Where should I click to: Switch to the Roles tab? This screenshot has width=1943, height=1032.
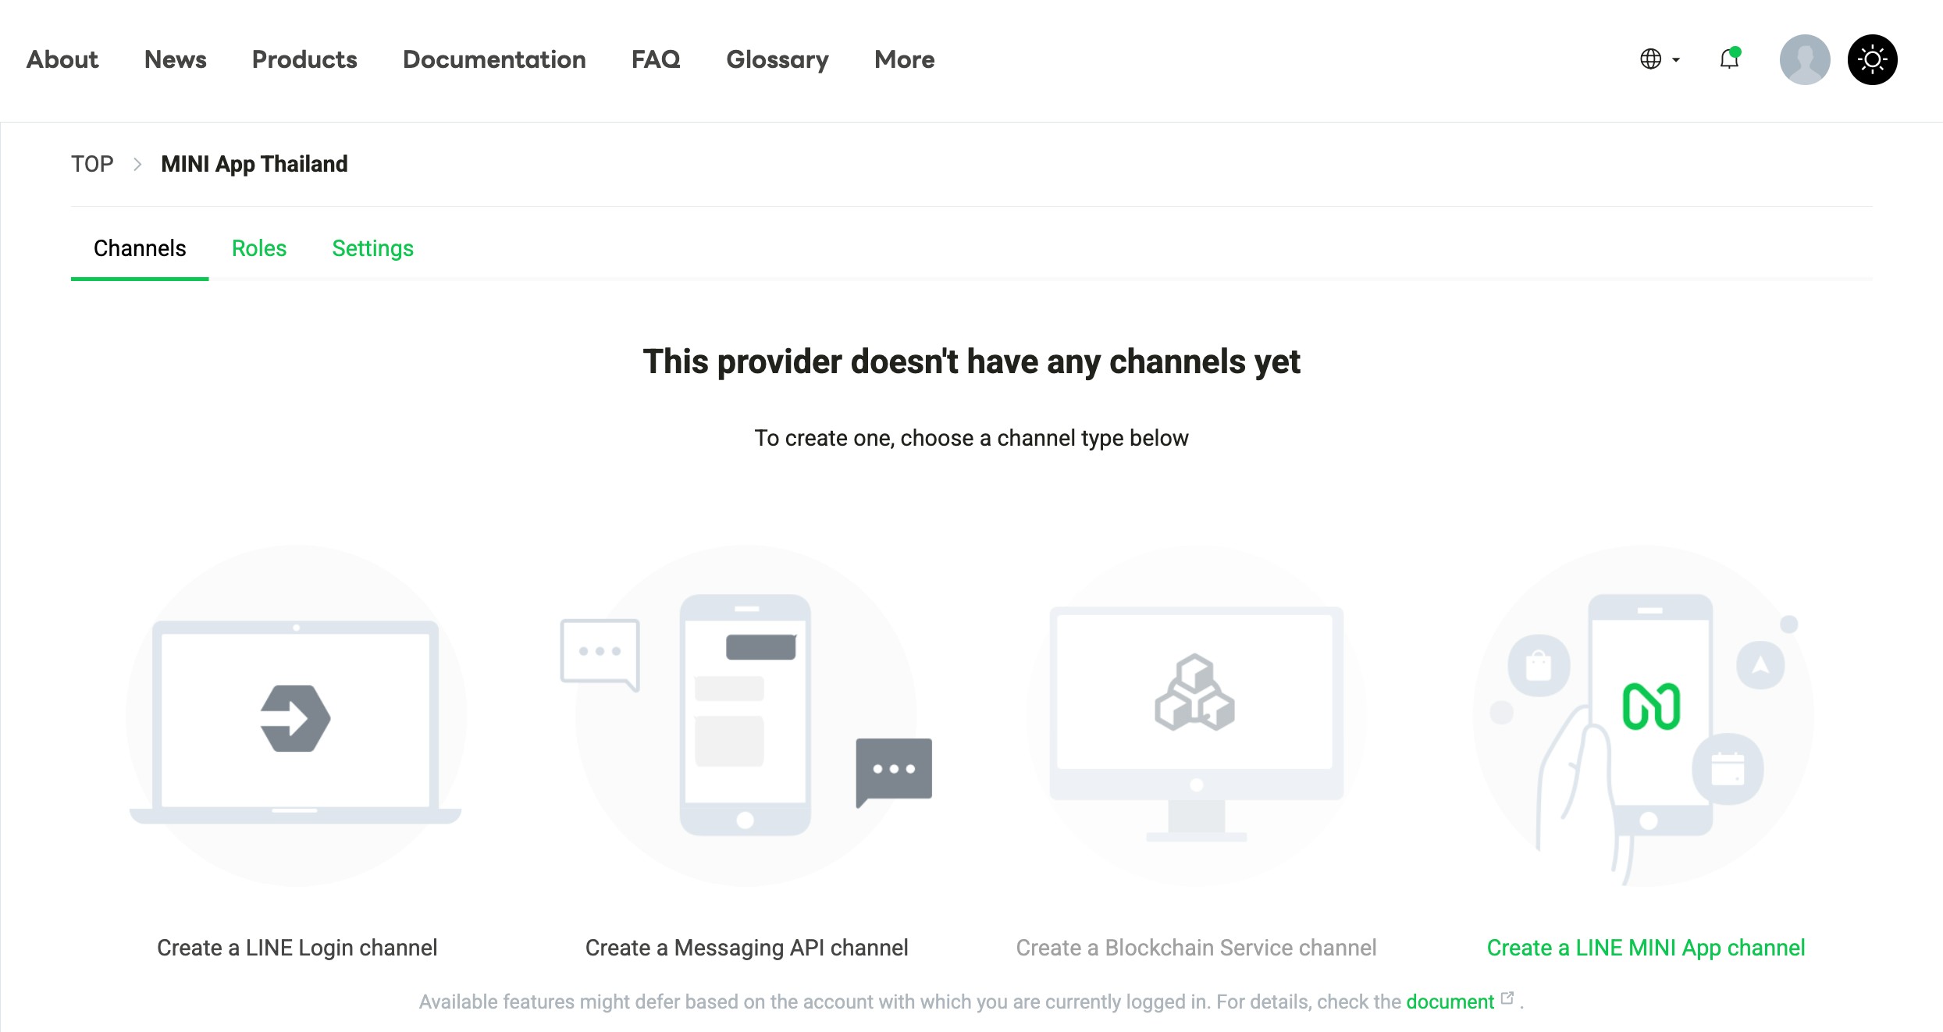(x=259, y=248)
